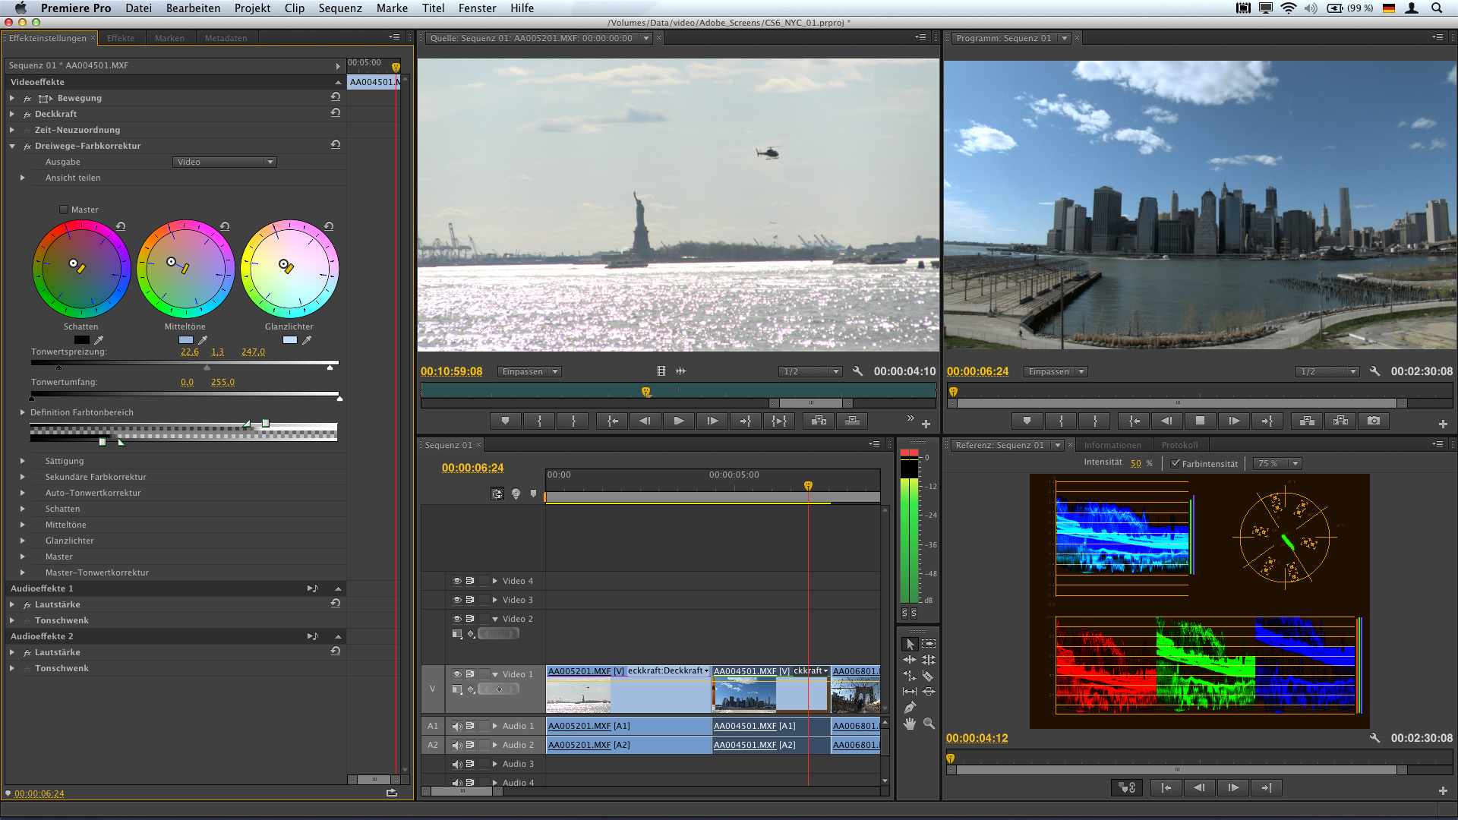Mute Audio 1 track with the speaker icon
1458x820 pixels.
coord(457,726)
